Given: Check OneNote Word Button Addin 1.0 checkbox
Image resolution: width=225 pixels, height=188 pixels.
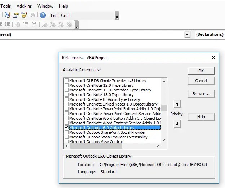Looking at the screenshot, I should coord(66,118).
